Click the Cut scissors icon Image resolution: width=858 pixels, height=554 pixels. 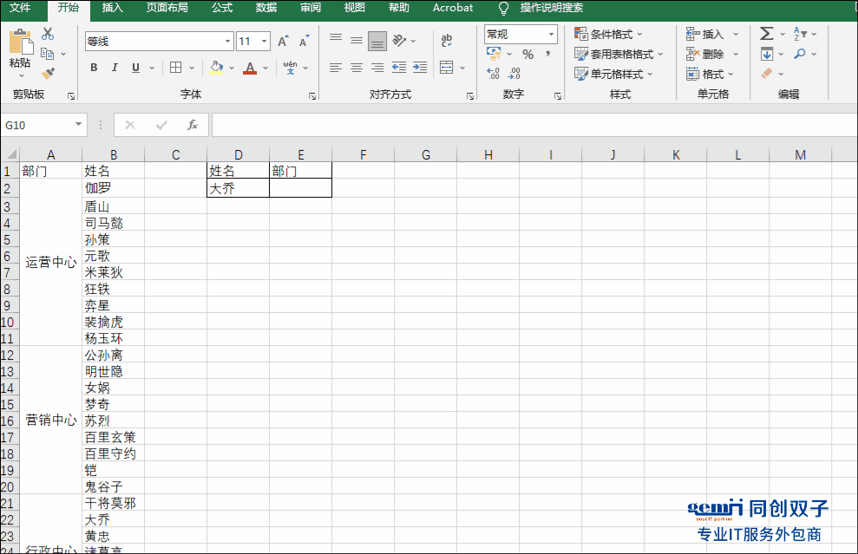click(x=48, y=34)
